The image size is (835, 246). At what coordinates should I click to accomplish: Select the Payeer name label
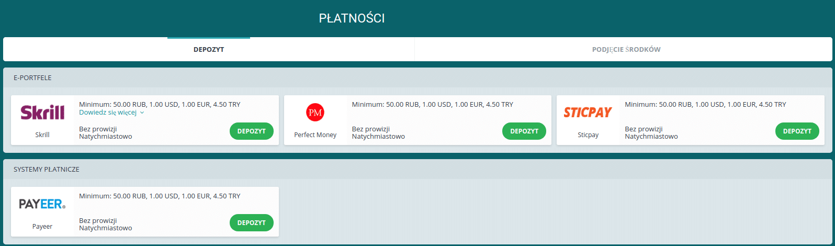[42, 227]
